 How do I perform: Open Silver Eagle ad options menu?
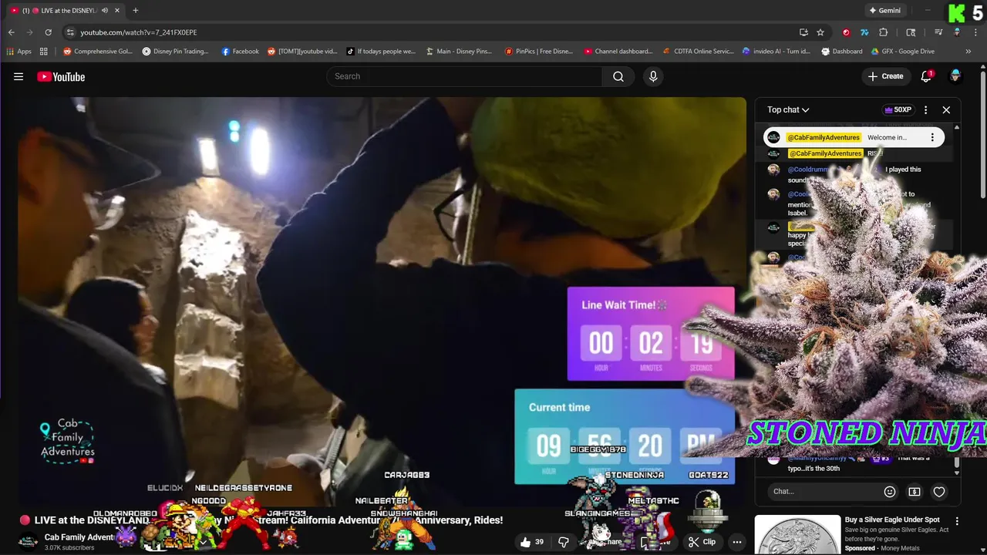point(957,521)
